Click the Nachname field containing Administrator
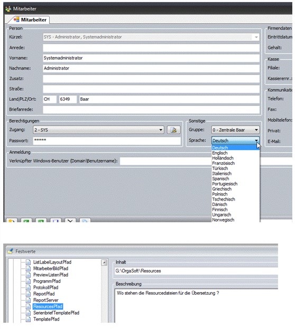 pos(151,69)
